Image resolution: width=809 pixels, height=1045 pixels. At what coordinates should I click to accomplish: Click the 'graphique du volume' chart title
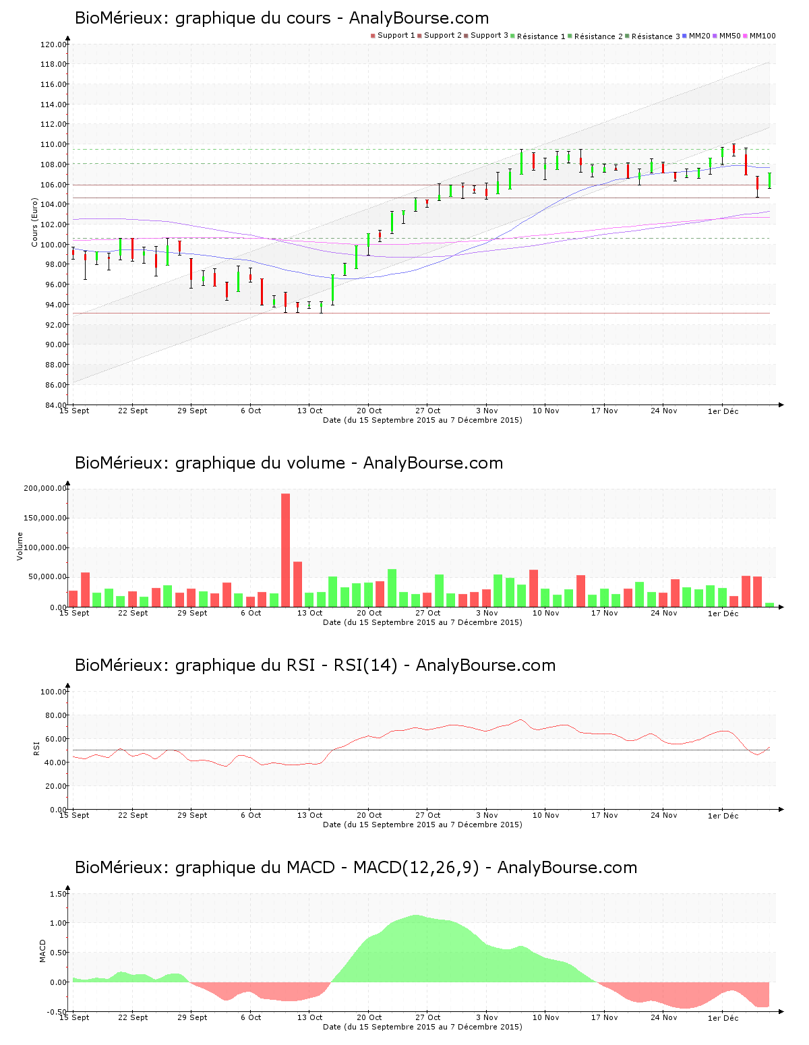289,463
